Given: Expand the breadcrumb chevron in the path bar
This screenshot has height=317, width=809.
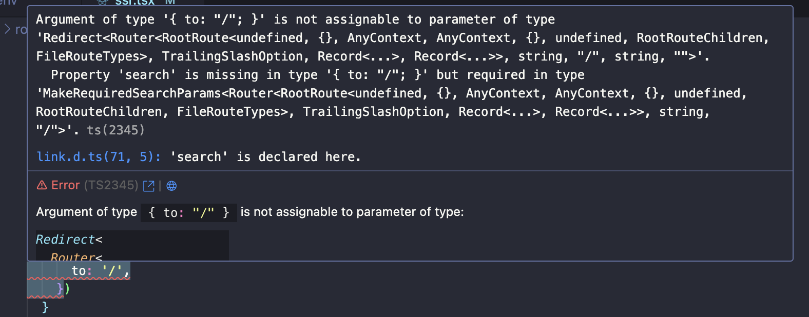Looking at the screenshot, I should pos(8,29).
